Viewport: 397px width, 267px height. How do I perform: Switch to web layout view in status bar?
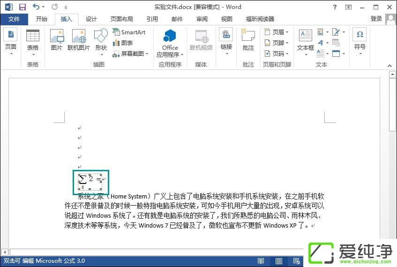click(296, 261)
